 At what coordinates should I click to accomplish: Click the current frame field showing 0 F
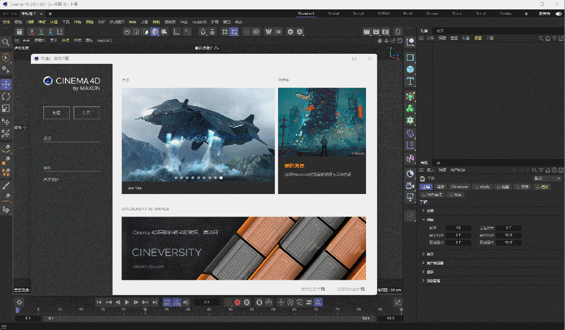[x=207, y=302]
